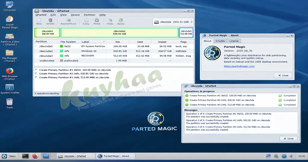Click the New partition toolbar icon
This screenshot has width=308, height=162.
tap(39, 22)
